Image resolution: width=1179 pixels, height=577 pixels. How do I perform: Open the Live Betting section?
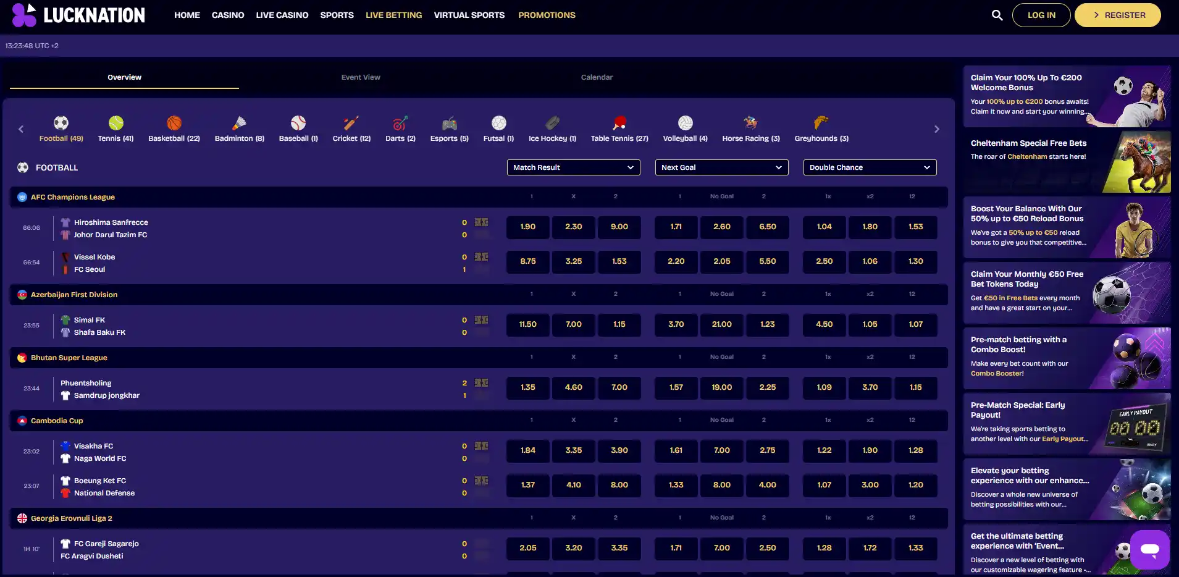(393, 15)
